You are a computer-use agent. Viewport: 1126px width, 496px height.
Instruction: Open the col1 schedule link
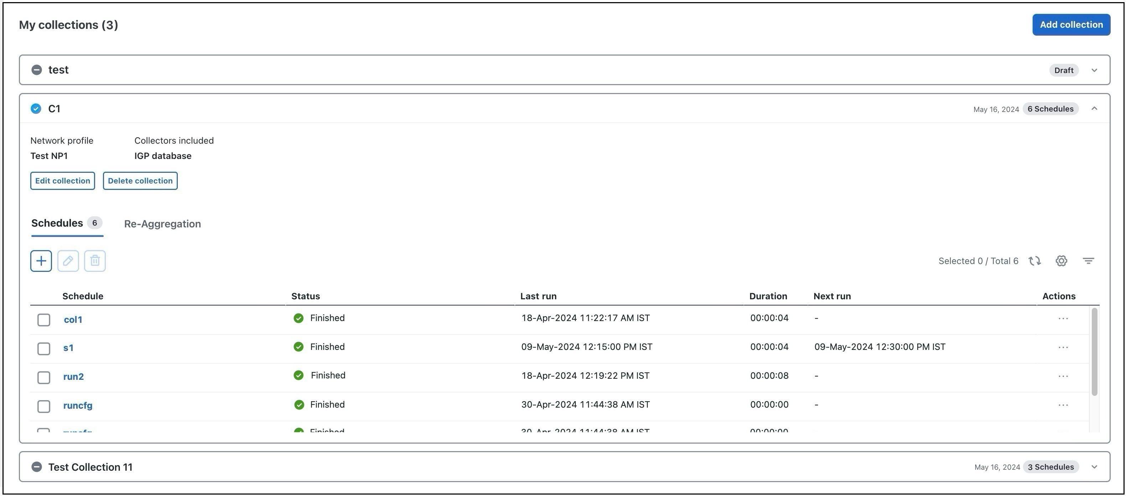click(x=73, y=320)
